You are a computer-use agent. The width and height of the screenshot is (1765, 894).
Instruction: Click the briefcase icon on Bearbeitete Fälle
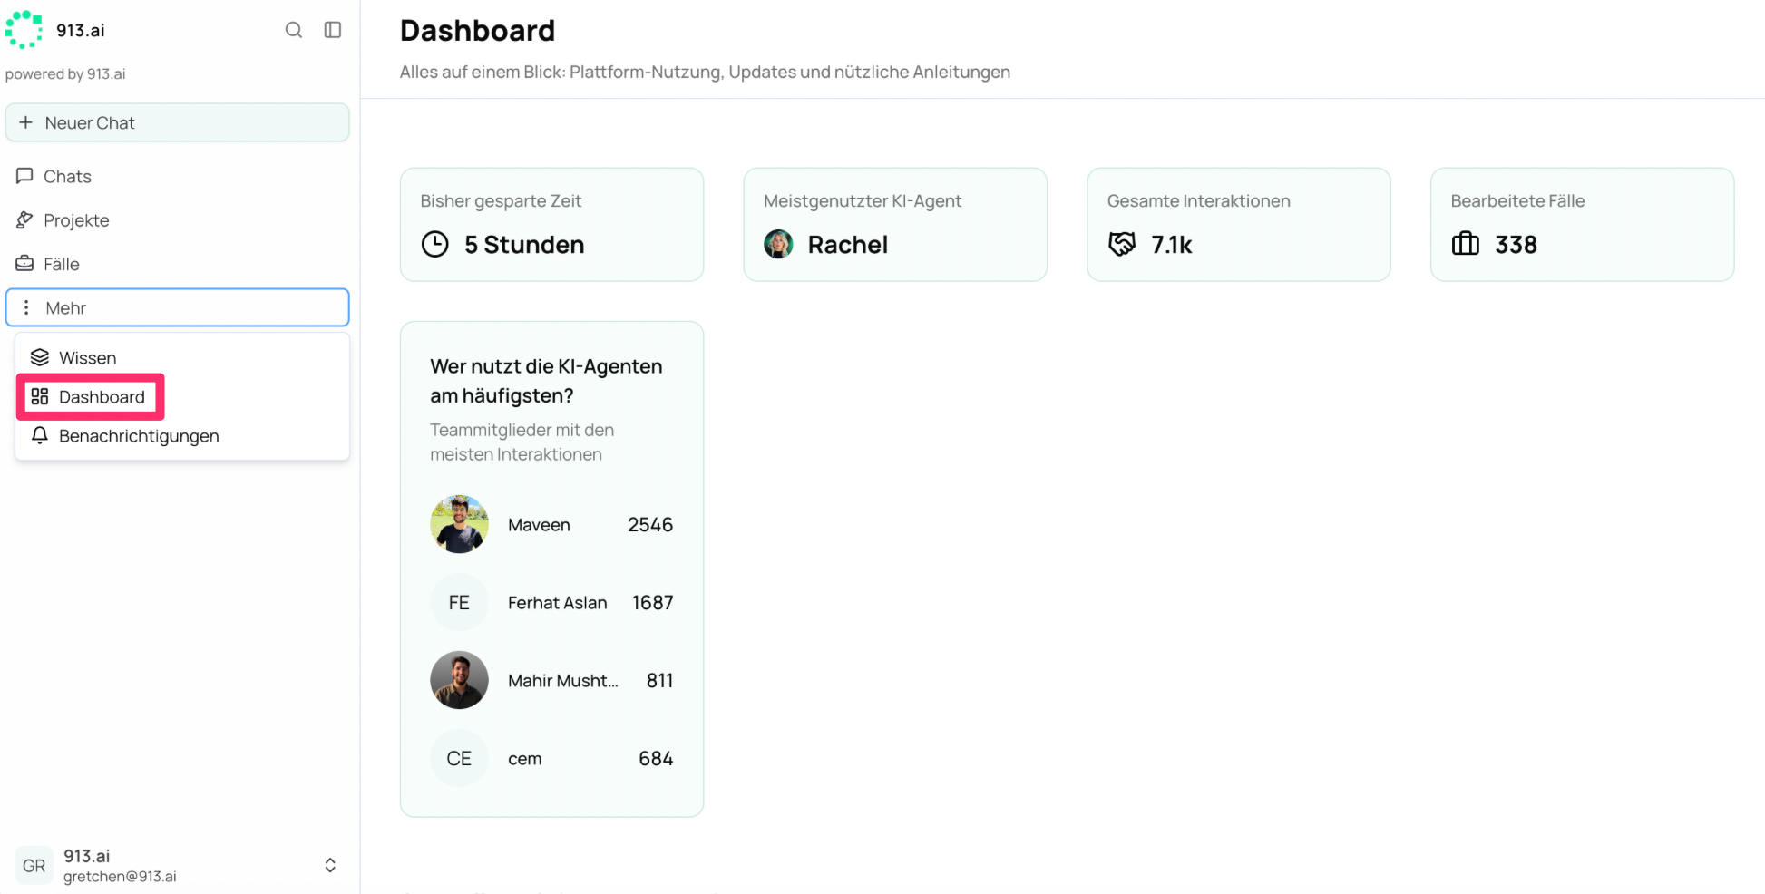point(1466,244)
